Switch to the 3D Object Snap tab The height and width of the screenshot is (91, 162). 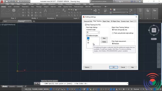pyautogui.click(x=115, y=21)
